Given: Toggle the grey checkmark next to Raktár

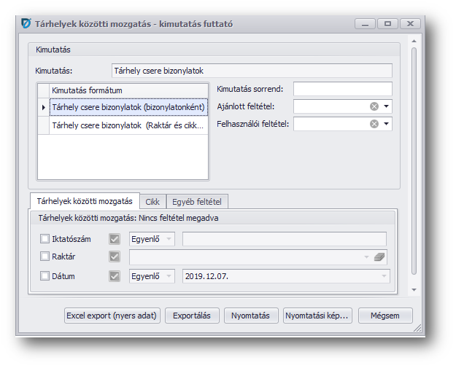Looking at the screenshot, I should pos(115,257).
